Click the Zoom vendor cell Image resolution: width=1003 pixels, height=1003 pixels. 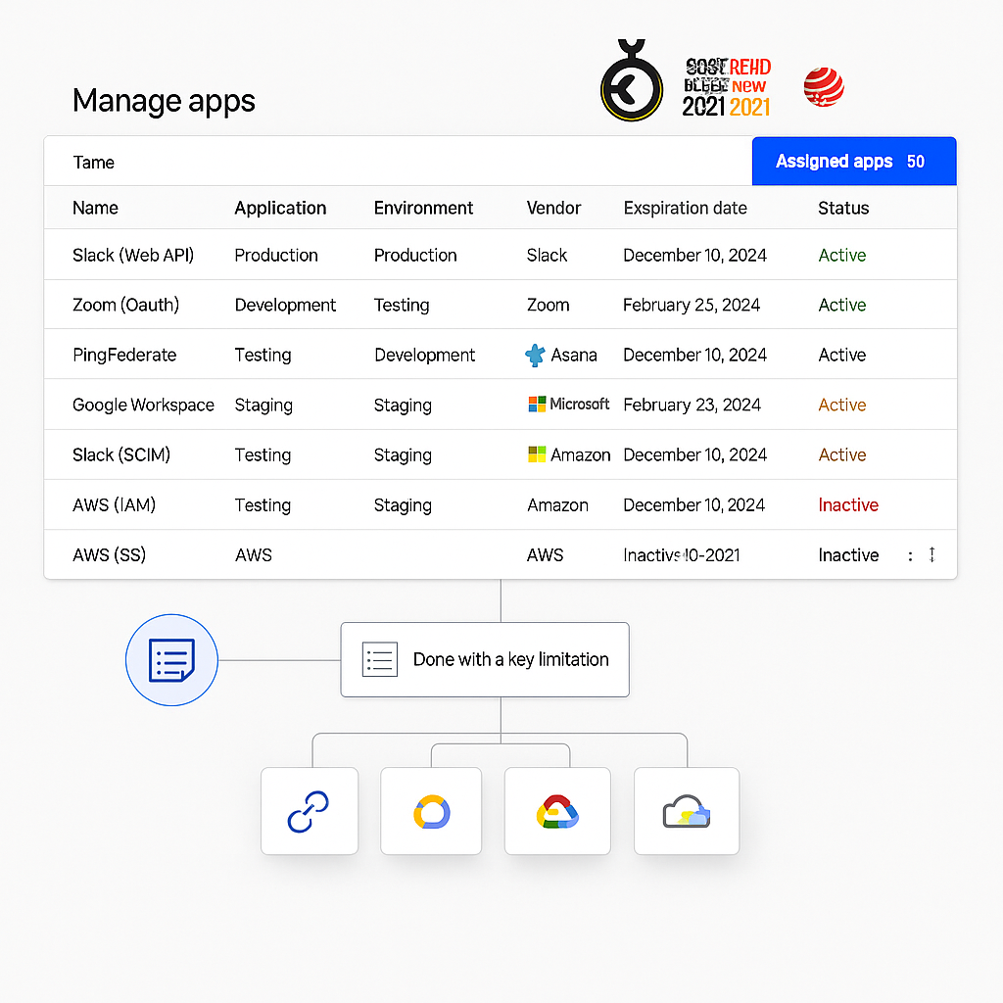[549, 305]
